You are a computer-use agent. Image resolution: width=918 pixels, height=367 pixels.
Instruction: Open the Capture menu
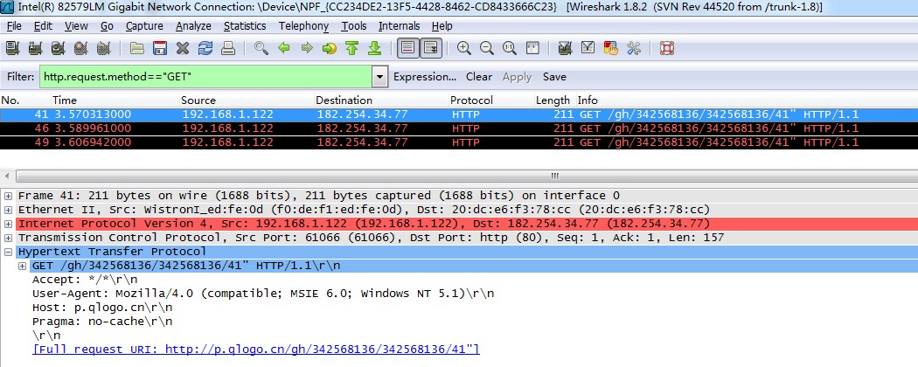(x=144, y=26)
